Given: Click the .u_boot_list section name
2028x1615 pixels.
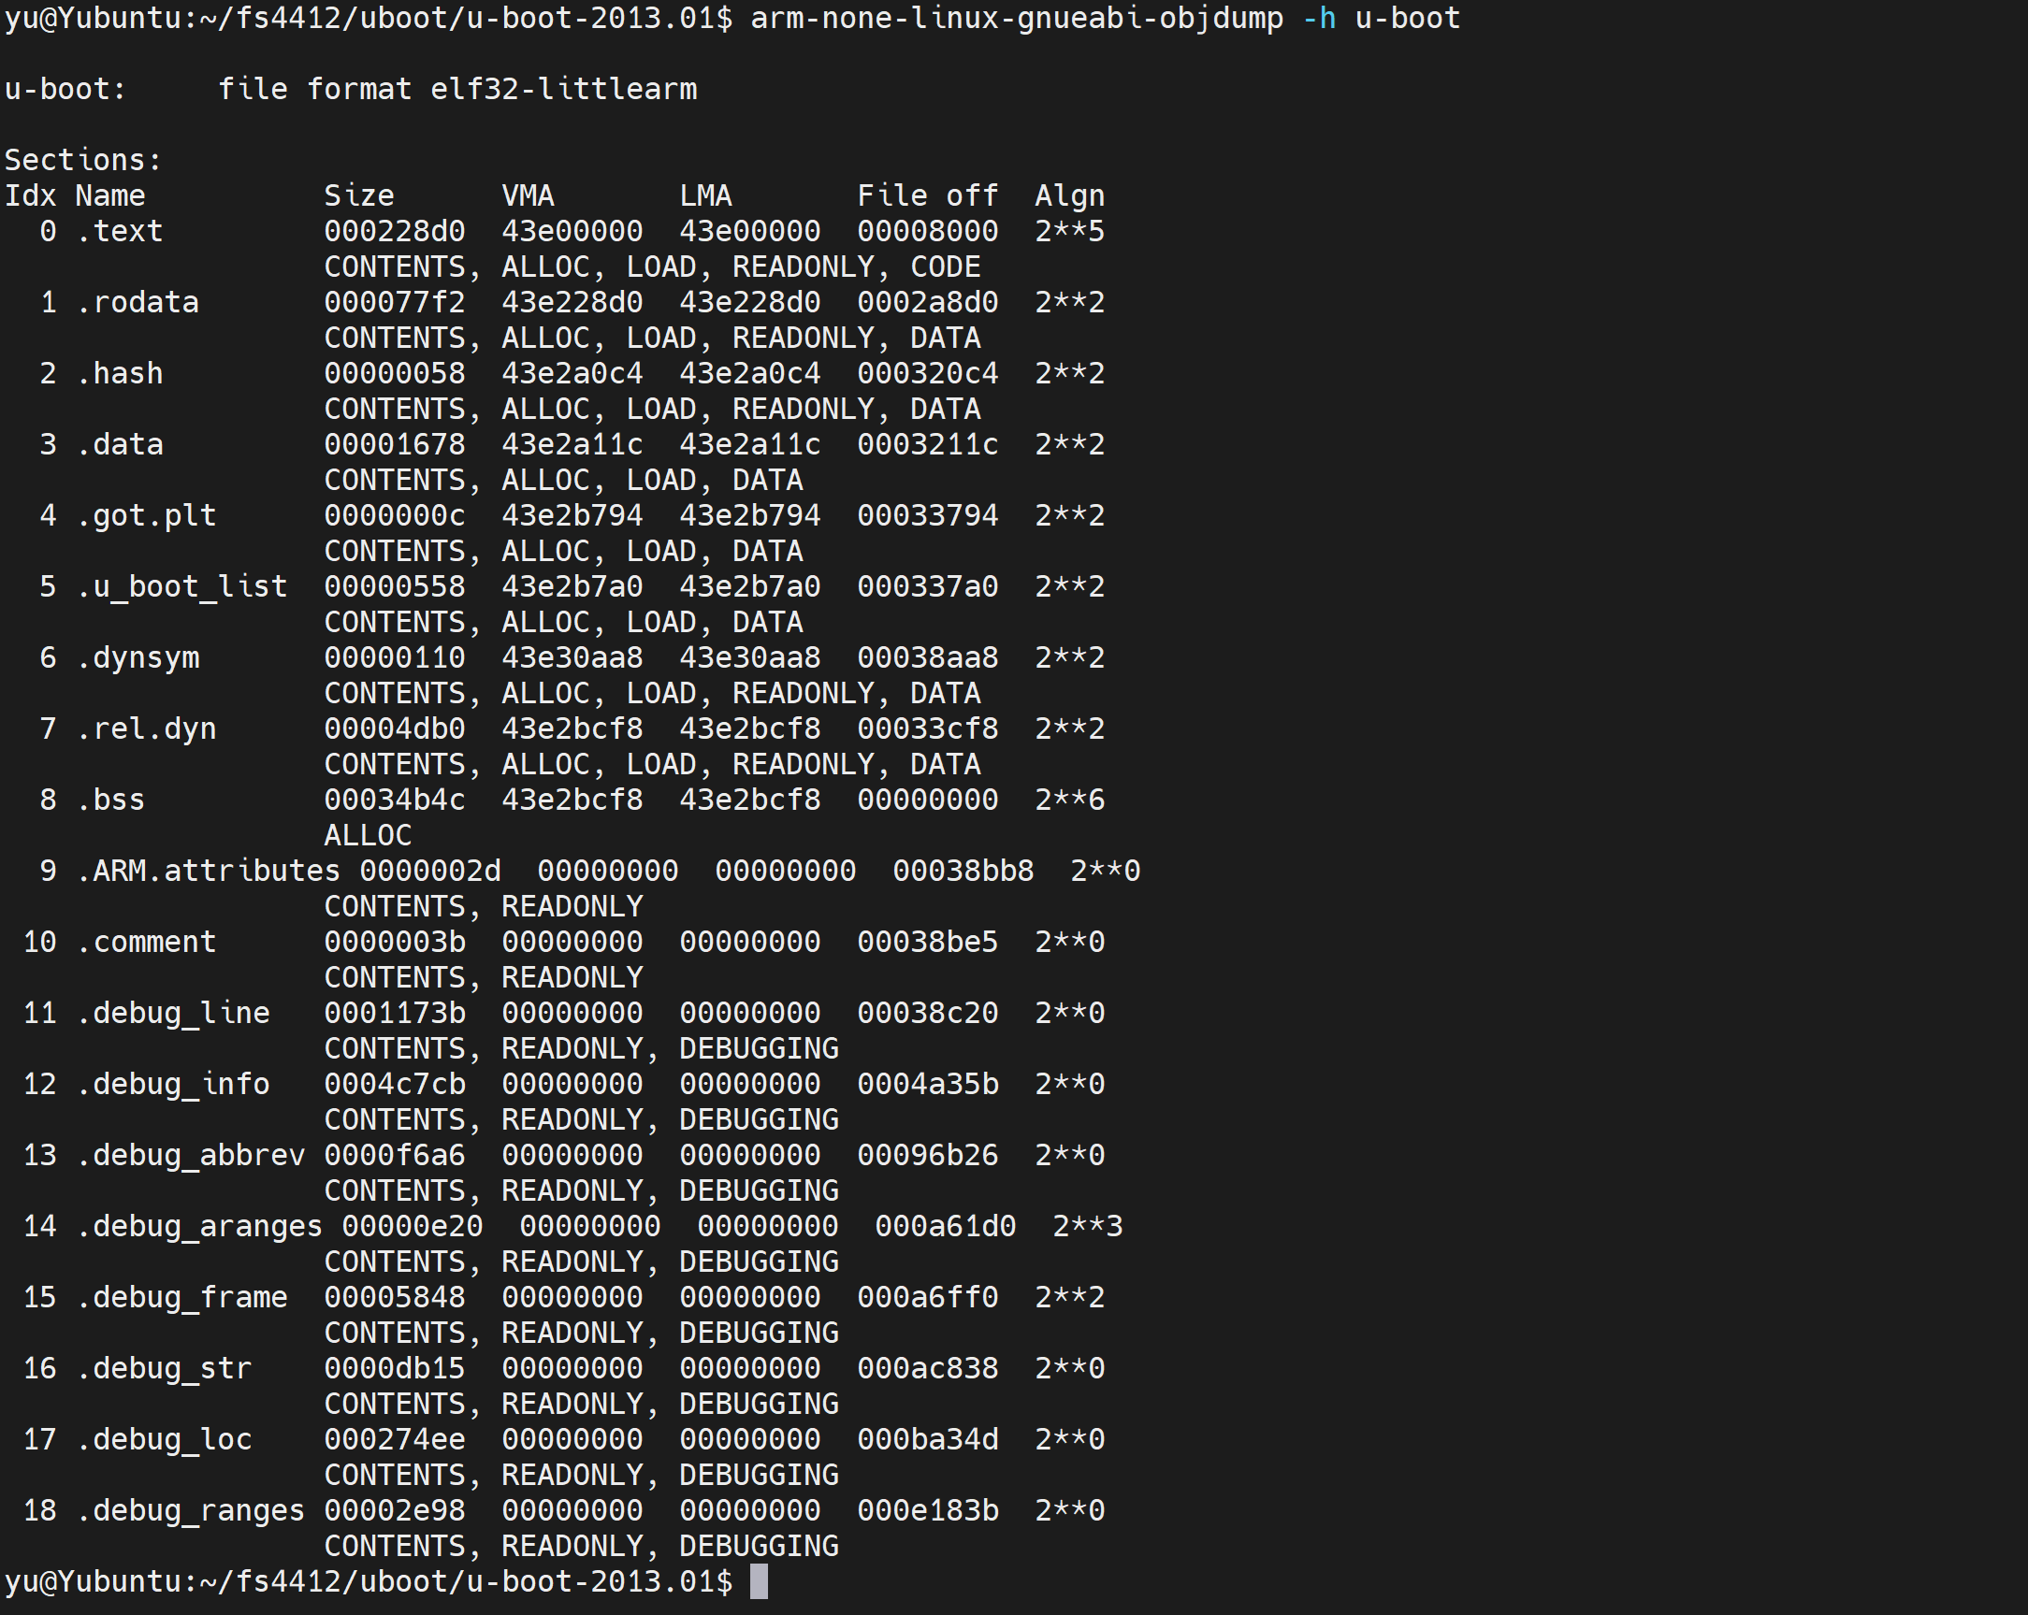Looking at the screenshot, I should [x=181, y=587].
